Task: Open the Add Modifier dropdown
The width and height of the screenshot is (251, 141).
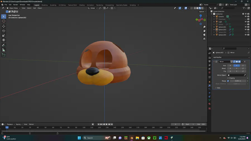Action: pos(231,57)
